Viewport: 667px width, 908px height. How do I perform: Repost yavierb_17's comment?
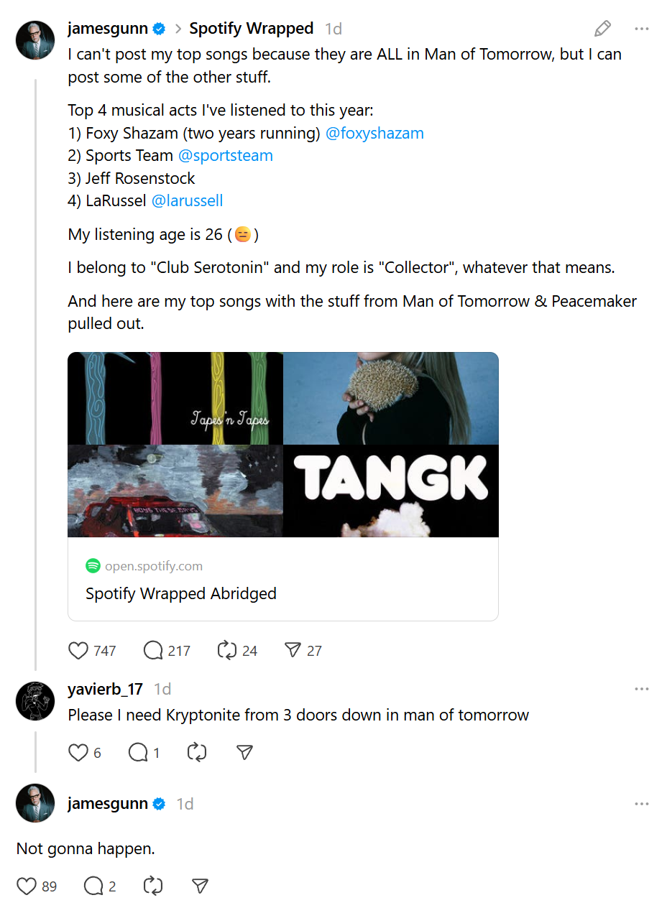point(196,752)
